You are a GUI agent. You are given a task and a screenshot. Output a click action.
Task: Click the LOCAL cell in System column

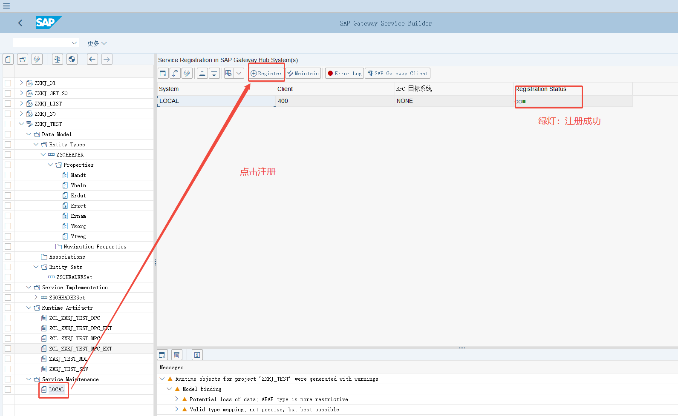pos(216,101)
